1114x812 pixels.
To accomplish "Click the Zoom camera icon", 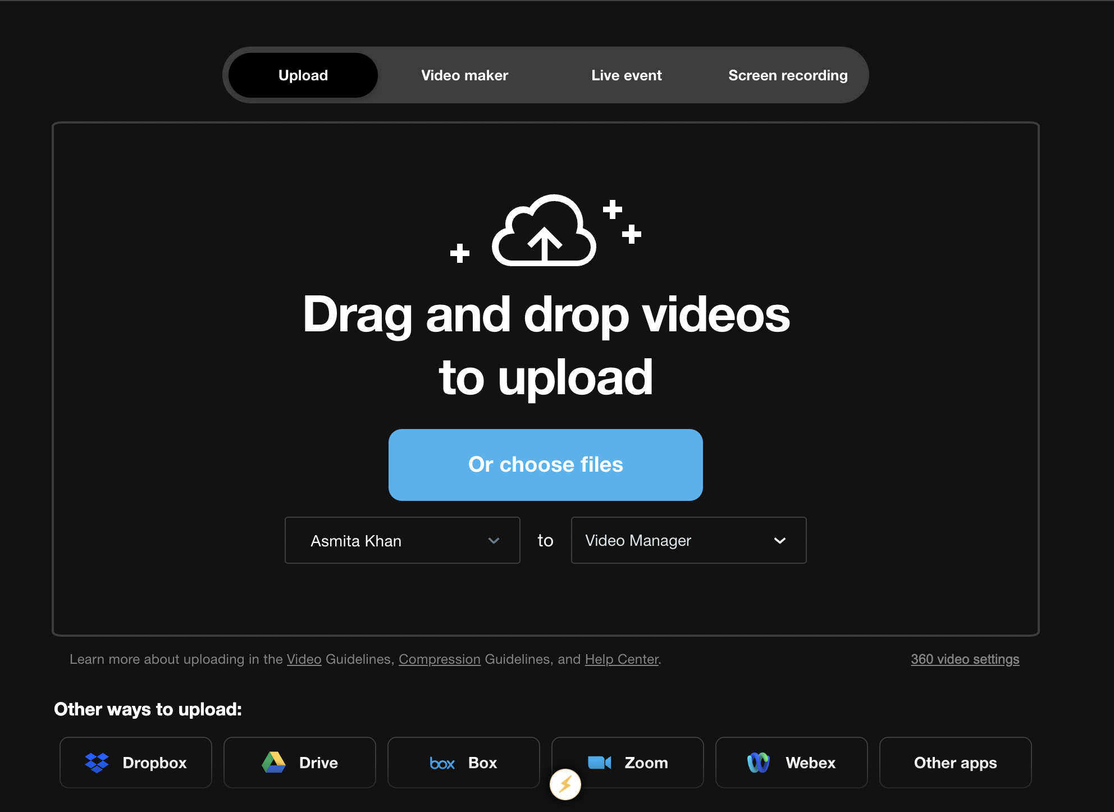I will point(600,763).
